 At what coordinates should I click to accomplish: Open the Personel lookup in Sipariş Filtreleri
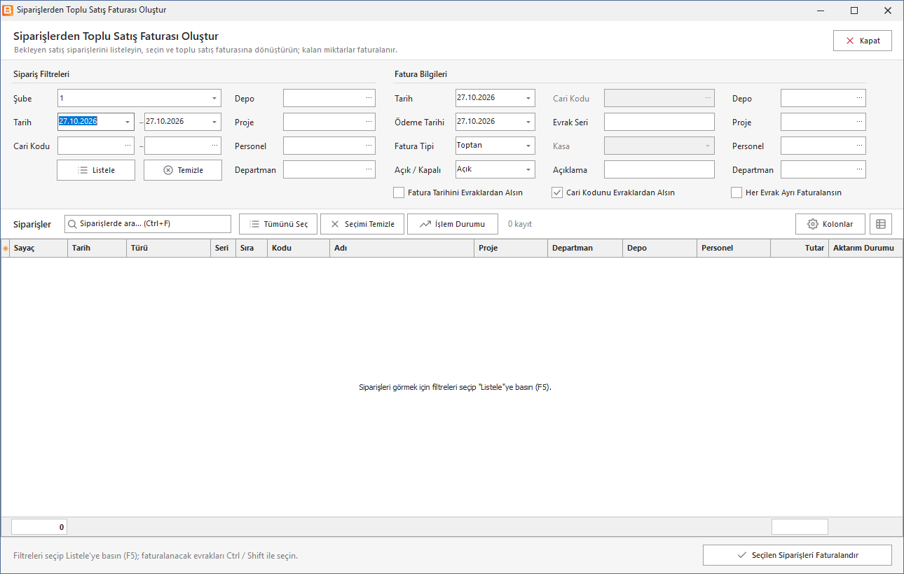point(369,146)
